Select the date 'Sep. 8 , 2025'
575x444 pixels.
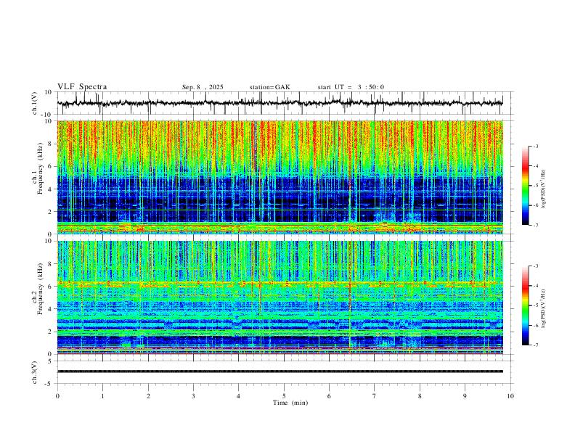point(203,87)
